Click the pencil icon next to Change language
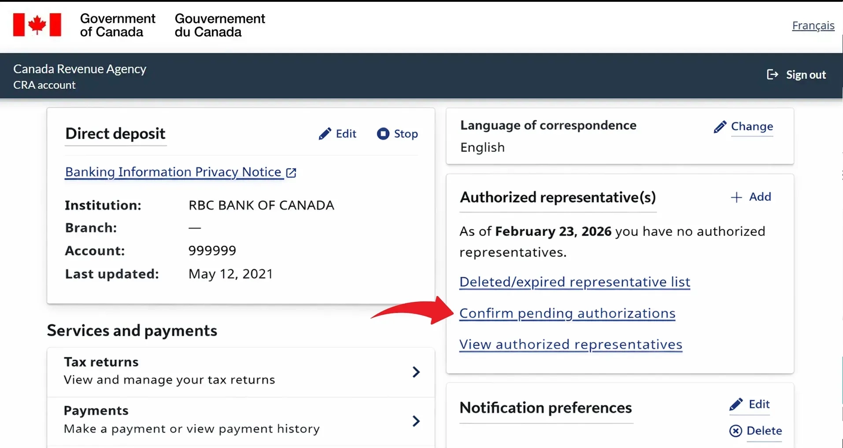Image resolution: width=843 pixels, height=448 pixels. [720, 127]
